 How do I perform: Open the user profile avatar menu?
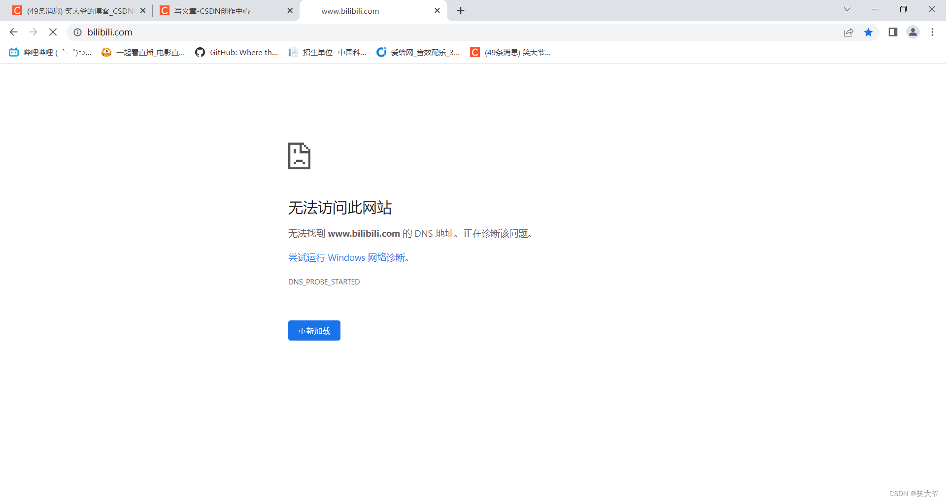tap(913, 32)
